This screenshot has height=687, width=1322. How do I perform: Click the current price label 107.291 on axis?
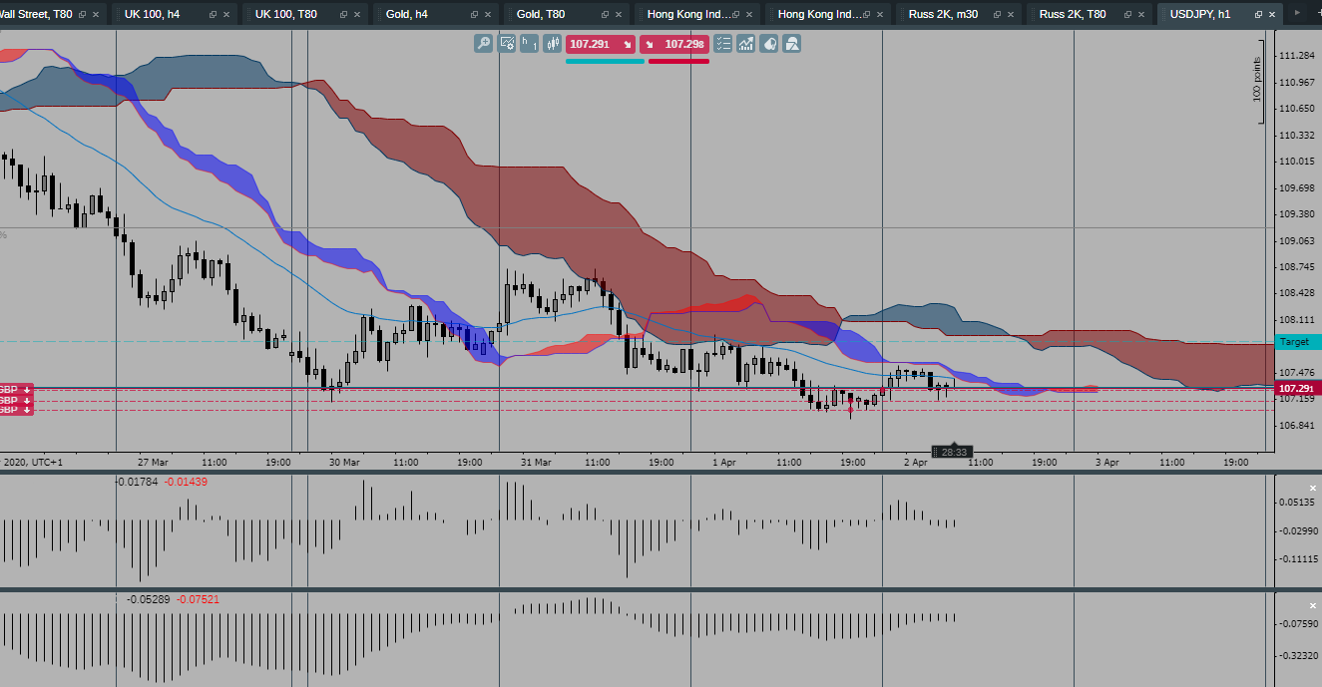coord(1299,388)
